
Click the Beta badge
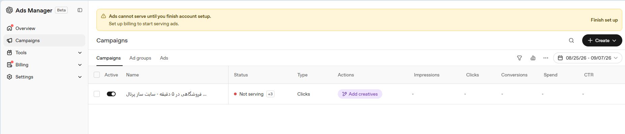pyautogui.click(x=61, y=10)
